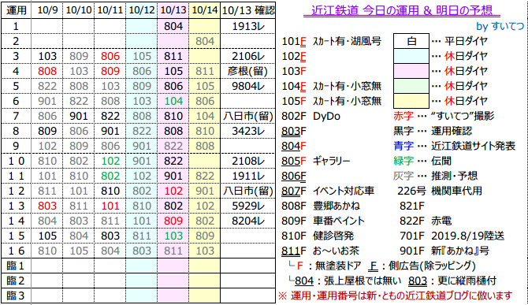Select the pink holiday legend swatch
The width and height of the screenshot is (528, 305).
pyautogui.click(x=411, y=71)
